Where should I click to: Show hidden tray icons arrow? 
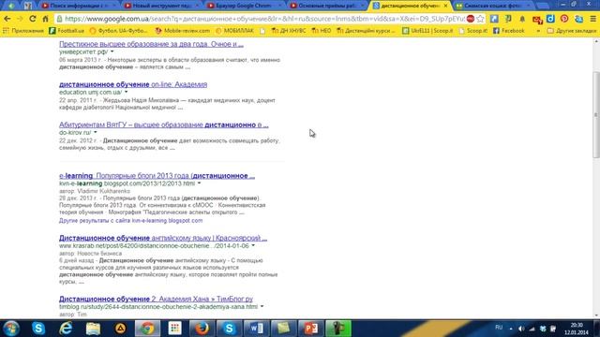click(511, 329)
